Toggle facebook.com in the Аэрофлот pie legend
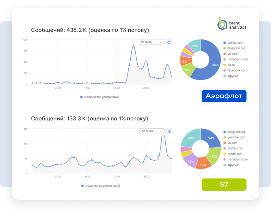Screen dimensions: 271x214 click(x=235, y=70)
